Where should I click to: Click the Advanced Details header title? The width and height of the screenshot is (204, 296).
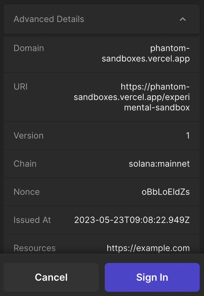49,19
